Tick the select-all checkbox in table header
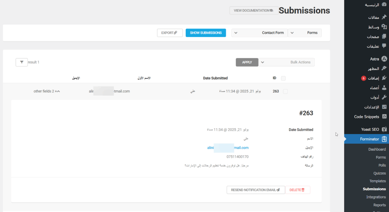 click(x=283, y=78)
